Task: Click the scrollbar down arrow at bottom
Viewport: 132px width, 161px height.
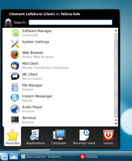Action: coord(116,123)
